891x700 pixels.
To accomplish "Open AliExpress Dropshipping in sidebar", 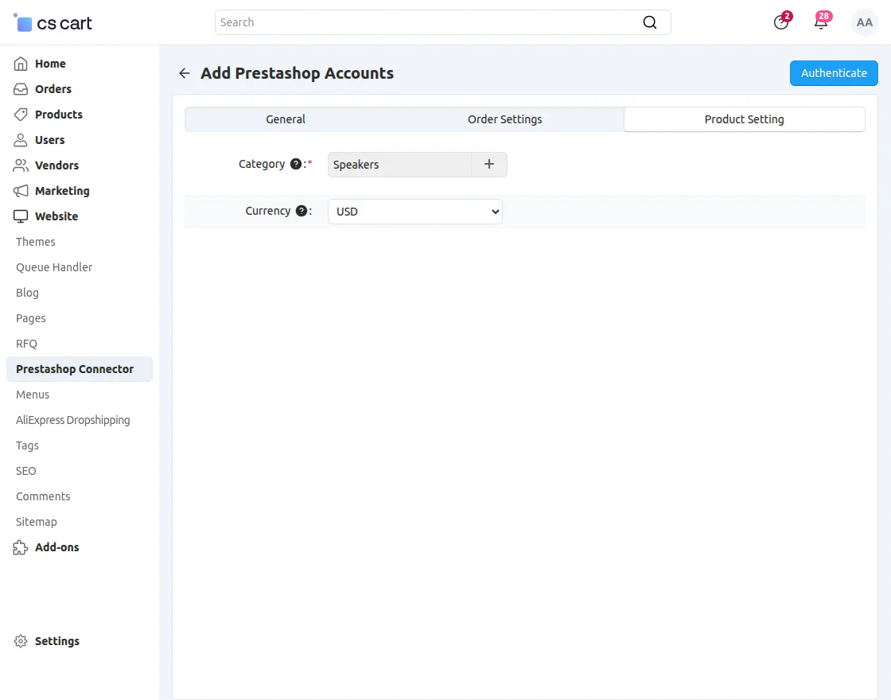I will (x=72, y=420).
